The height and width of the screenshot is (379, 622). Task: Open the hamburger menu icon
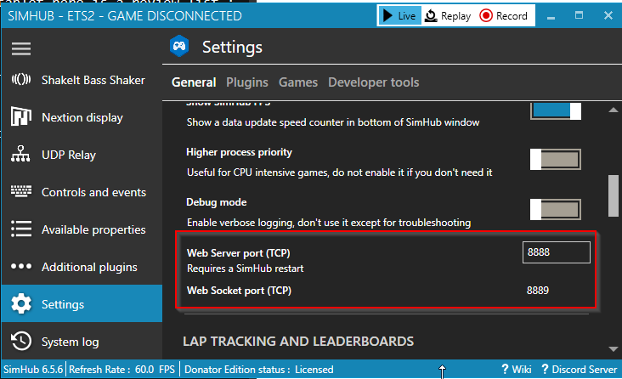tap(21, 48)
